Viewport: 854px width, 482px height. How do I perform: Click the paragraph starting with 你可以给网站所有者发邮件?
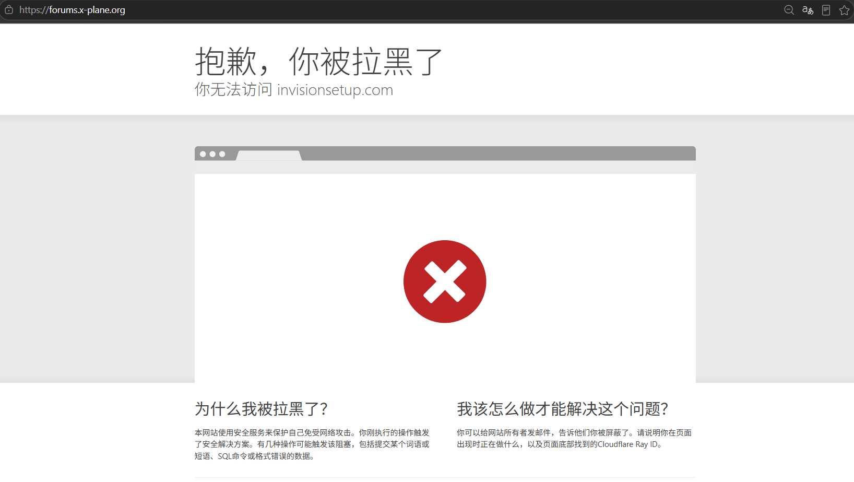[x=574, y=439]
